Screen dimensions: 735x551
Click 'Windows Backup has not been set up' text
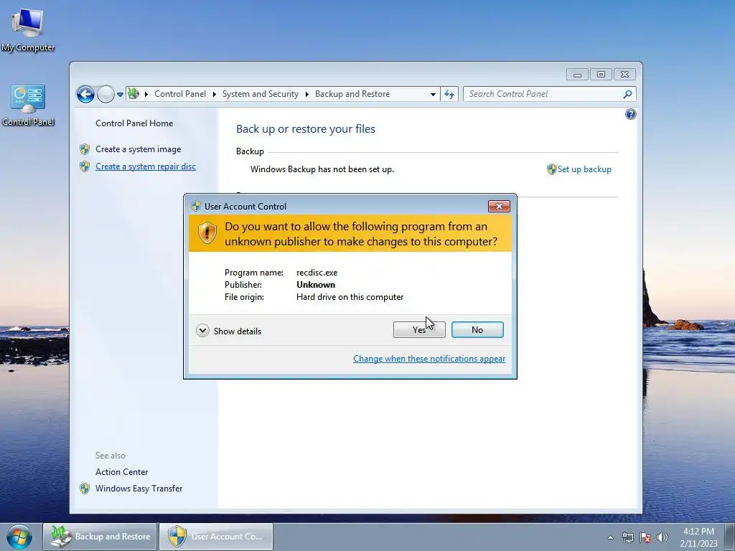(x=322, y=169)
